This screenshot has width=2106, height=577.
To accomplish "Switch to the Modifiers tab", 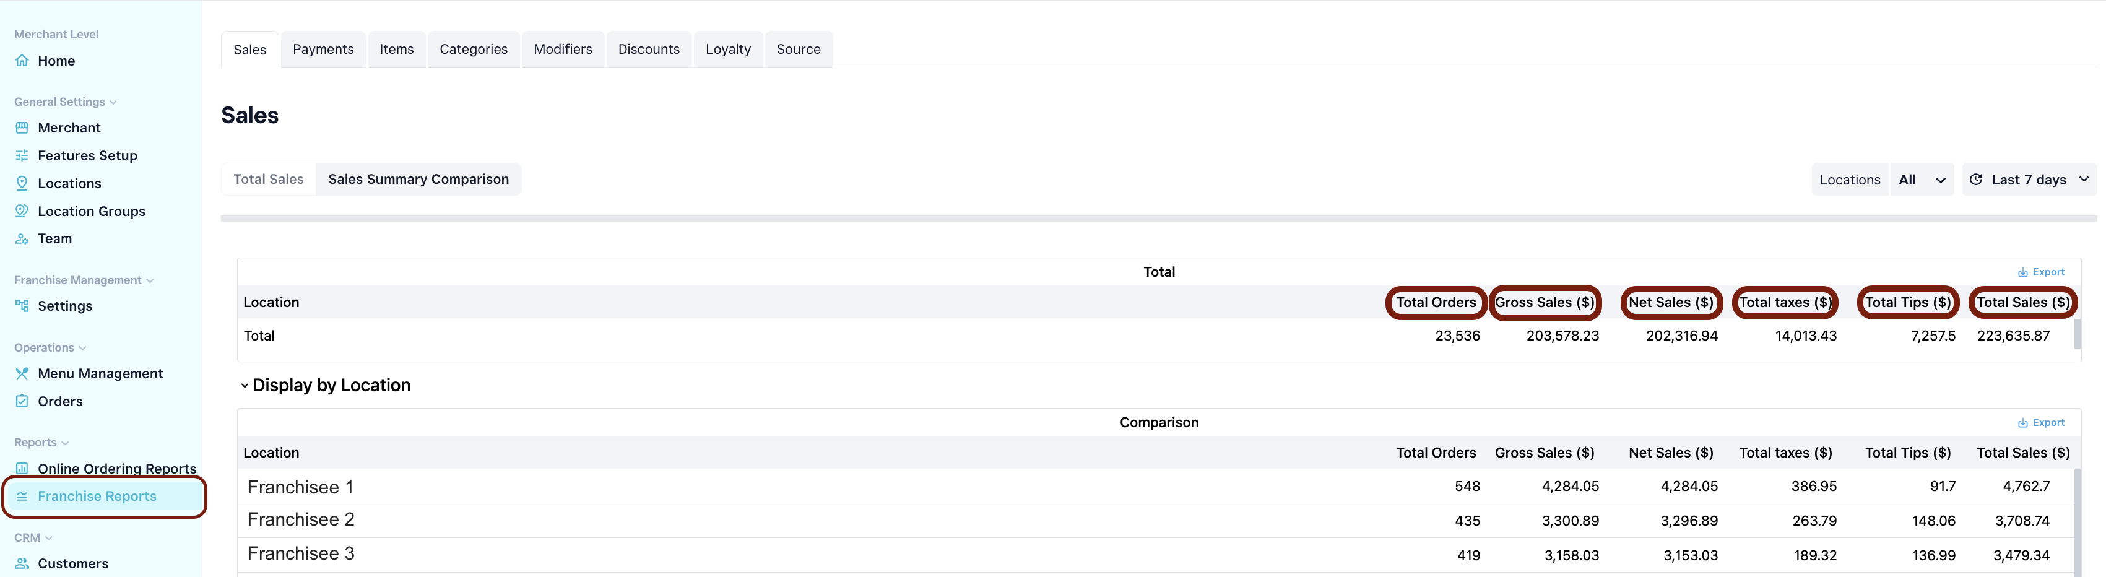I will [563, 49].
